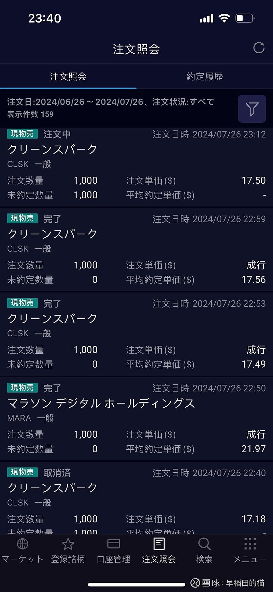Image resolution: width=273 pixels, height=592 pixels.
Task: Open the completed CLSK order at 22:53
Action: 136,334
